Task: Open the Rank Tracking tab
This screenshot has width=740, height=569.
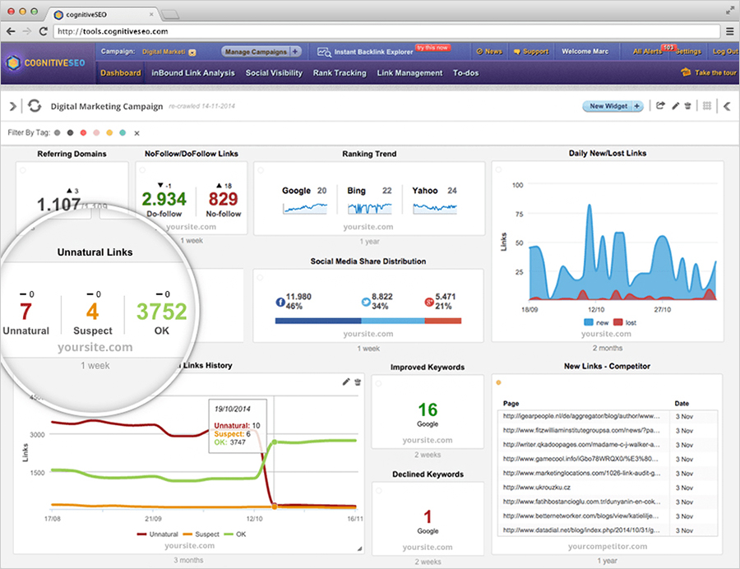Action: [x=340, y=72]
